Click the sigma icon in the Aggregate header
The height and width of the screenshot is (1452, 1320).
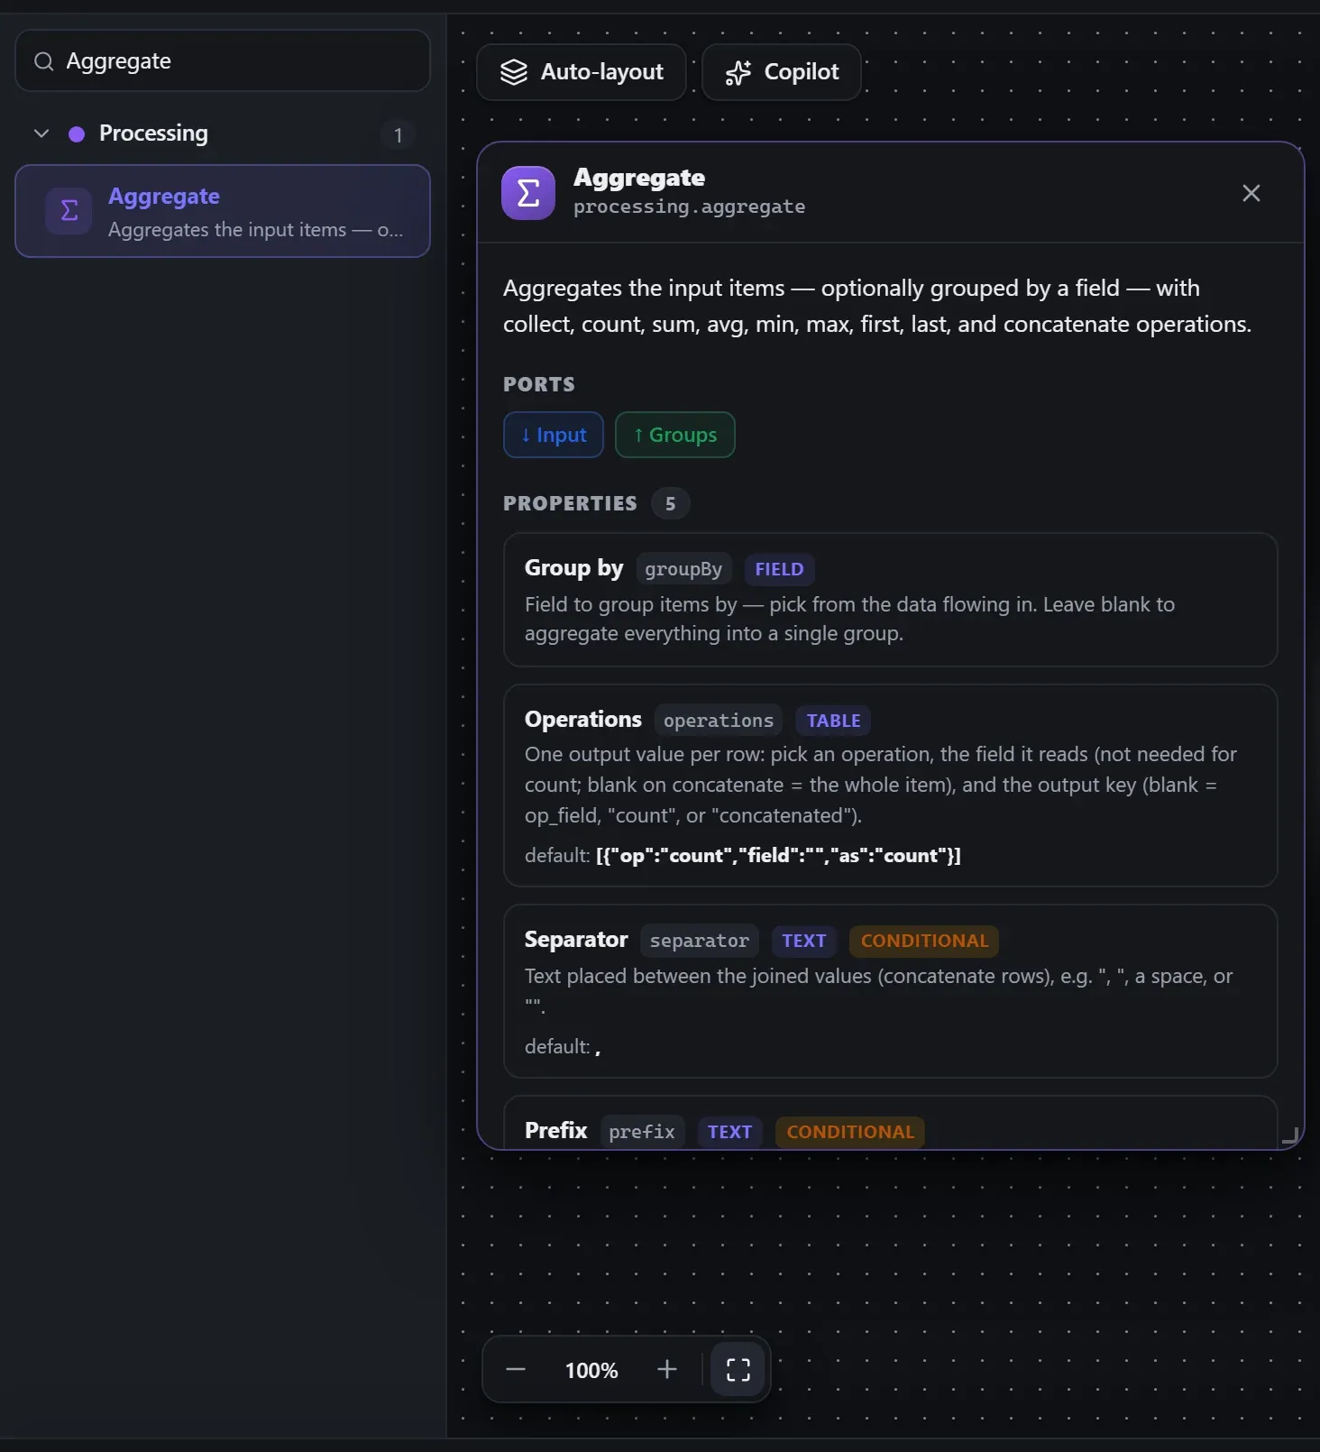coord(528,193)
